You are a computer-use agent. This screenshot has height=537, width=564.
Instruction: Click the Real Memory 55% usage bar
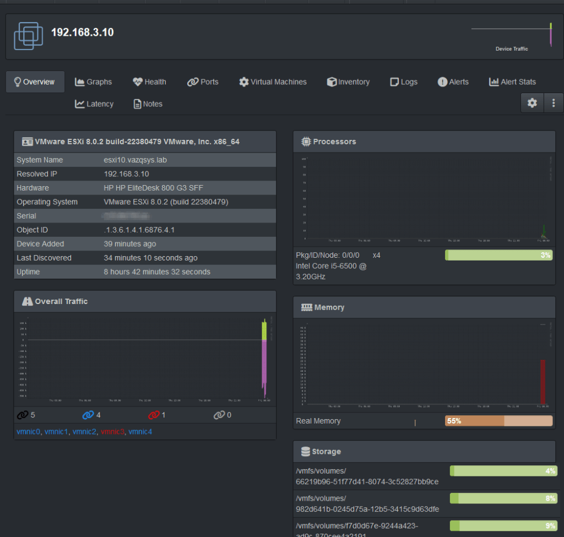pos(498,421)
